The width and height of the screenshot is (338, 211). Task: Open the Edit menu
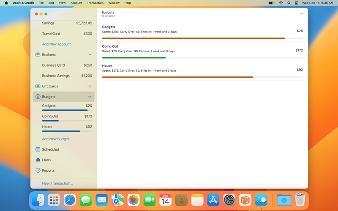pyautogui.click(x=51, y=3)
